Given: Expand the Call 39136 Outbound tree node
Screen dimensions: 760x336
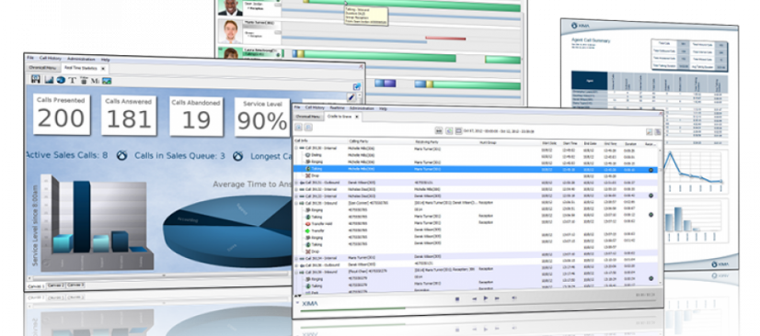Looking at the screenshot, I should (296, 265).
